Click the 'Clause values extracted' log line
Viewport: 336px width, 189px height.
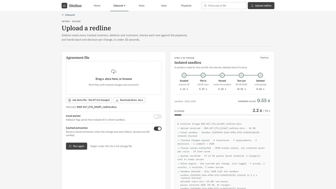pyautogui.click(x=221, y=150)
